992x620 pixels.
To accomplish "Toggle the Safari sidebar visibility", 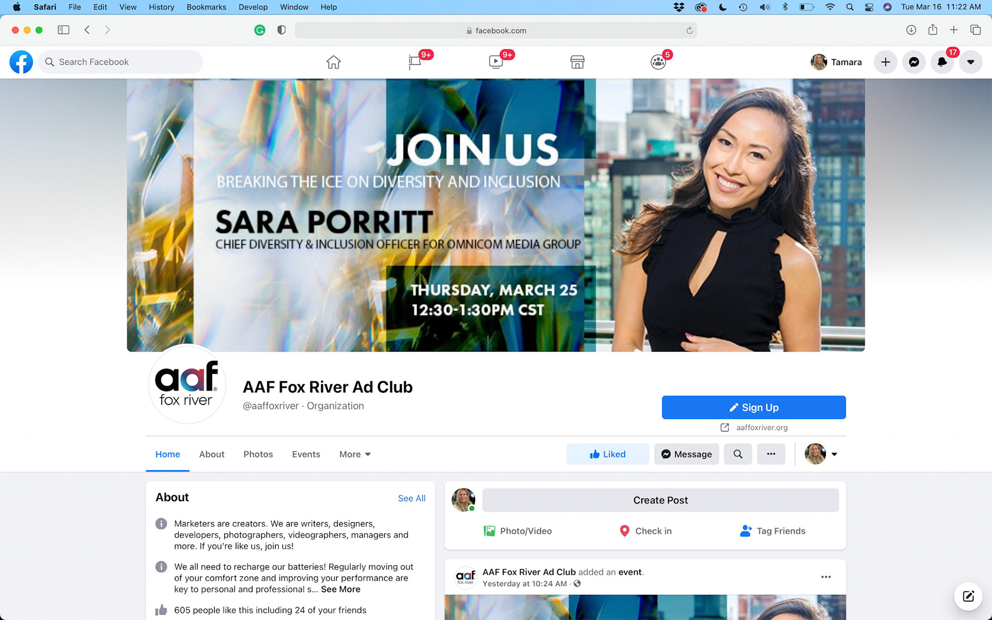I will click(x=64, y=30).
